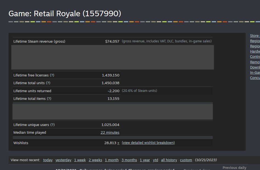Screen dimensions: 260x170
Task: Open the 'Contro…' sidebar link
Action: pyautogui.click(x=255, y=56)
